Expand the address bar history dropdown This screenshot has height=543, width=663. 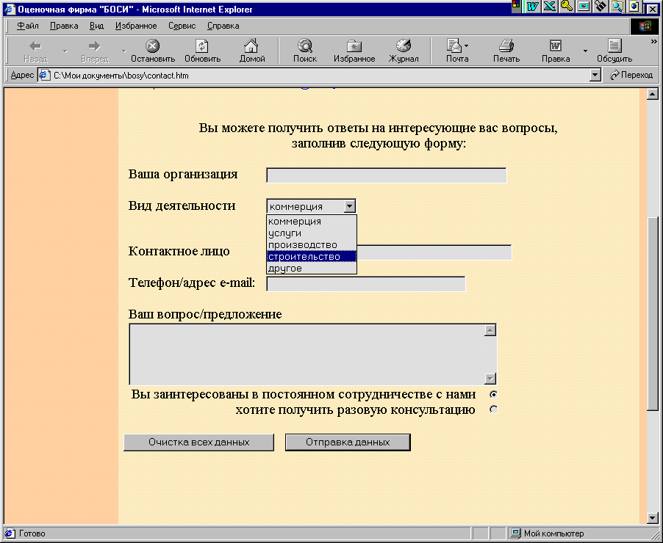595,75
